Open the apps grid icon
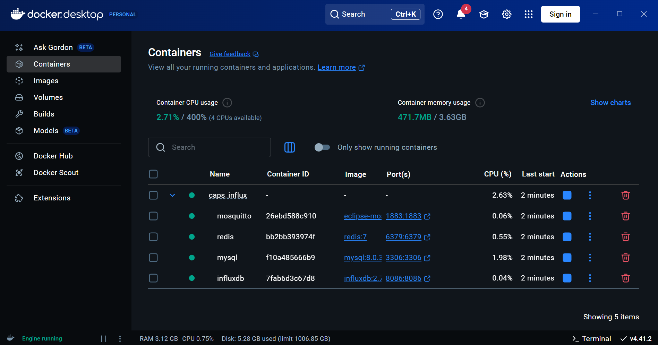Screen dimensions: 658x345 [529, 14]
